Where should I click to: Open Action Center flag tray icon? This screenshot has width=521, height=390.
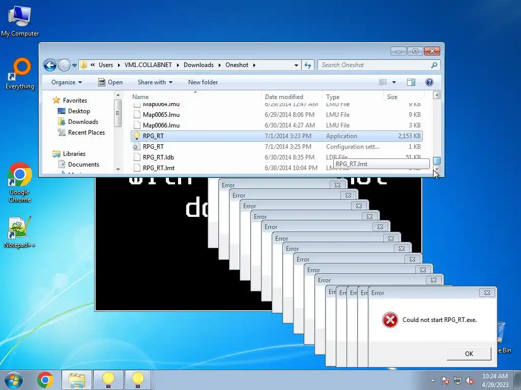coord(445,380)
